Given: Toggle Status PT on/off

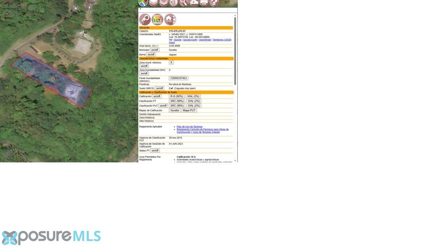Looking at the screenshot, I should 155,151.
